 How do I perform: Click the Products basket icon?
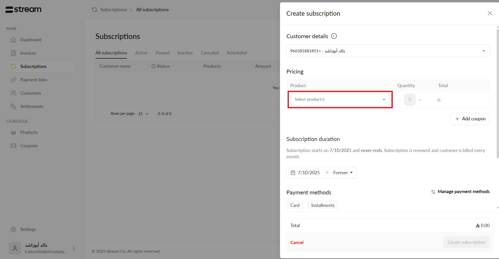point(13,132)
